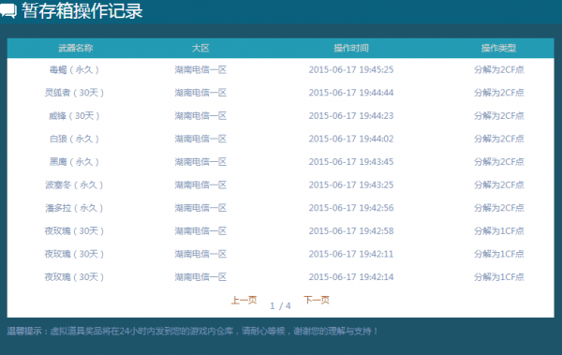
Task: Click the 波塞冬（永久）weapon entry
Action: point(74,185)
